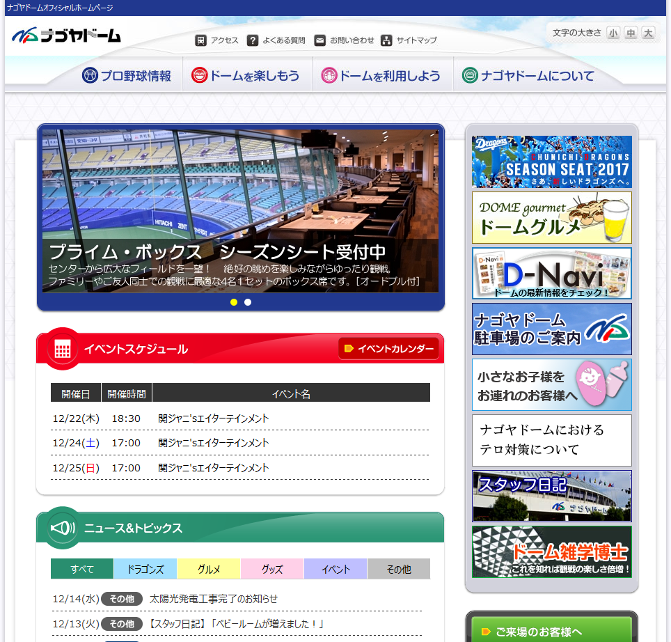Click the baseball icon beside プロ野球情報
The image size is (671, 642).
(90, 75)
